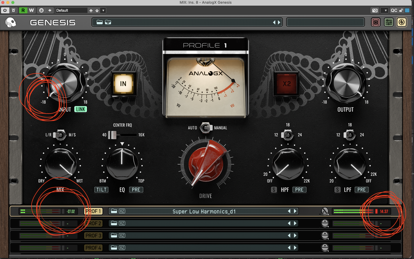This screenshot has height=259, width=414.
Task: Next profile arrow in PROF 4 row
Action: pos(295,248)
